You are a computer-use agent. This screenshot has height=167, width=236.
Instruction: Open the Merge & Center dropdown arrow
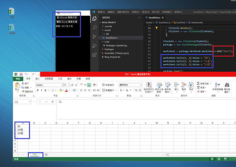pyautogui.click(x=116, y=90)
